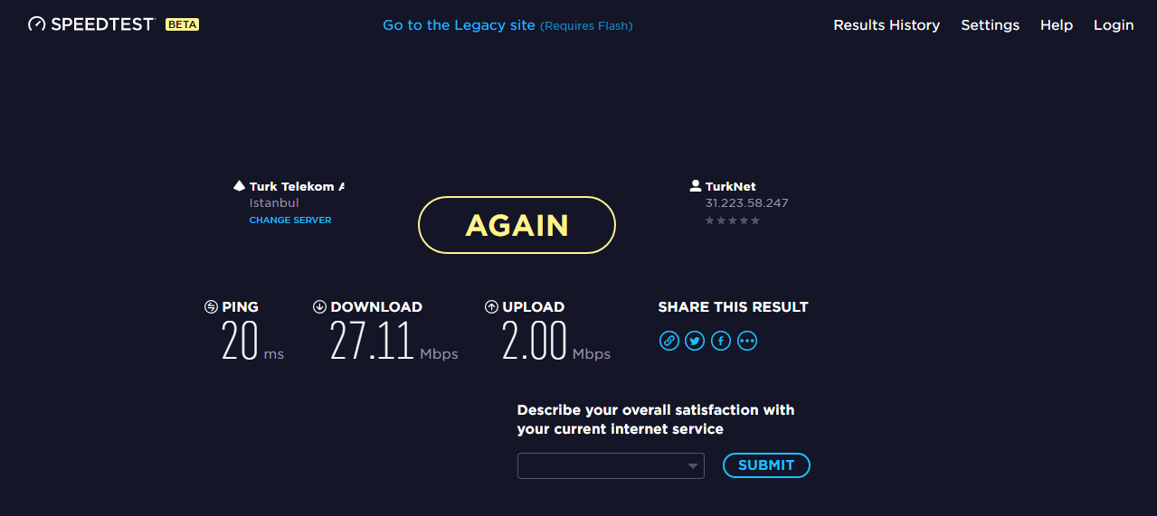This screenshot has height=516, width=1157.
Task: Open more sharing options ellipsis icon
Action: point(747,341)
